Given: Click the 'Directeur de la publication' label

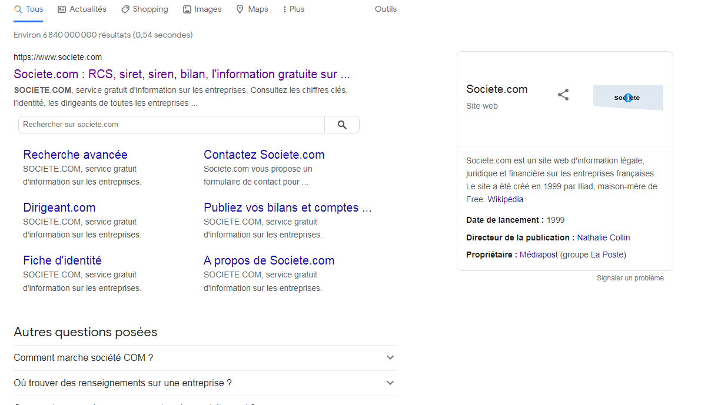Looking at the screenshot, I should 520,237.
